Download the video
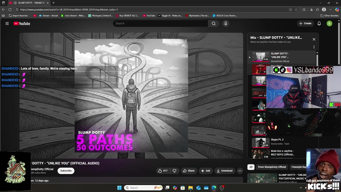The width and height of the screenshot is (341, 192). [225, 171]
